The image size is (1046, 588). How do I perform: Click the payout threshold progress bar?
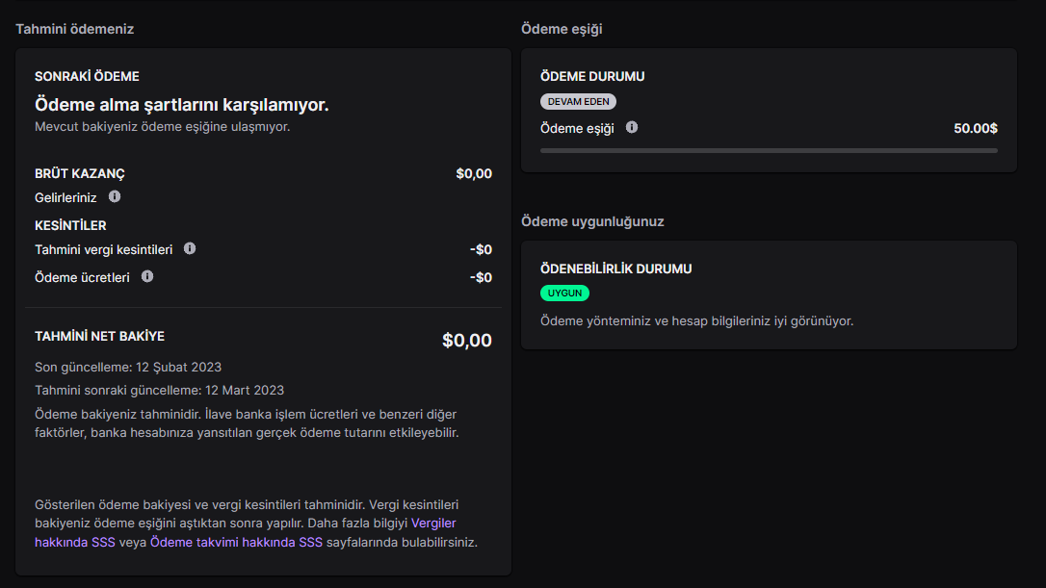pos(769,150)
